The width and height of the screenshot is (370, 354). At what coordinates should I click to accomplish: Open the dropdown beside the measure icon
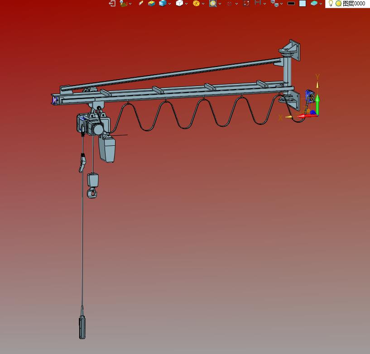coord(264,4)
